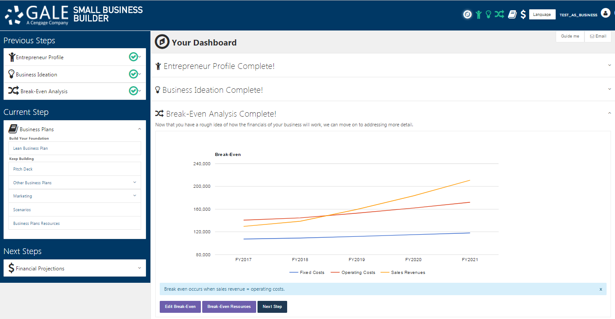Toggle Fixed Costs blue legend entry
This screenshot has height=319, width=615.
(307, 273)
